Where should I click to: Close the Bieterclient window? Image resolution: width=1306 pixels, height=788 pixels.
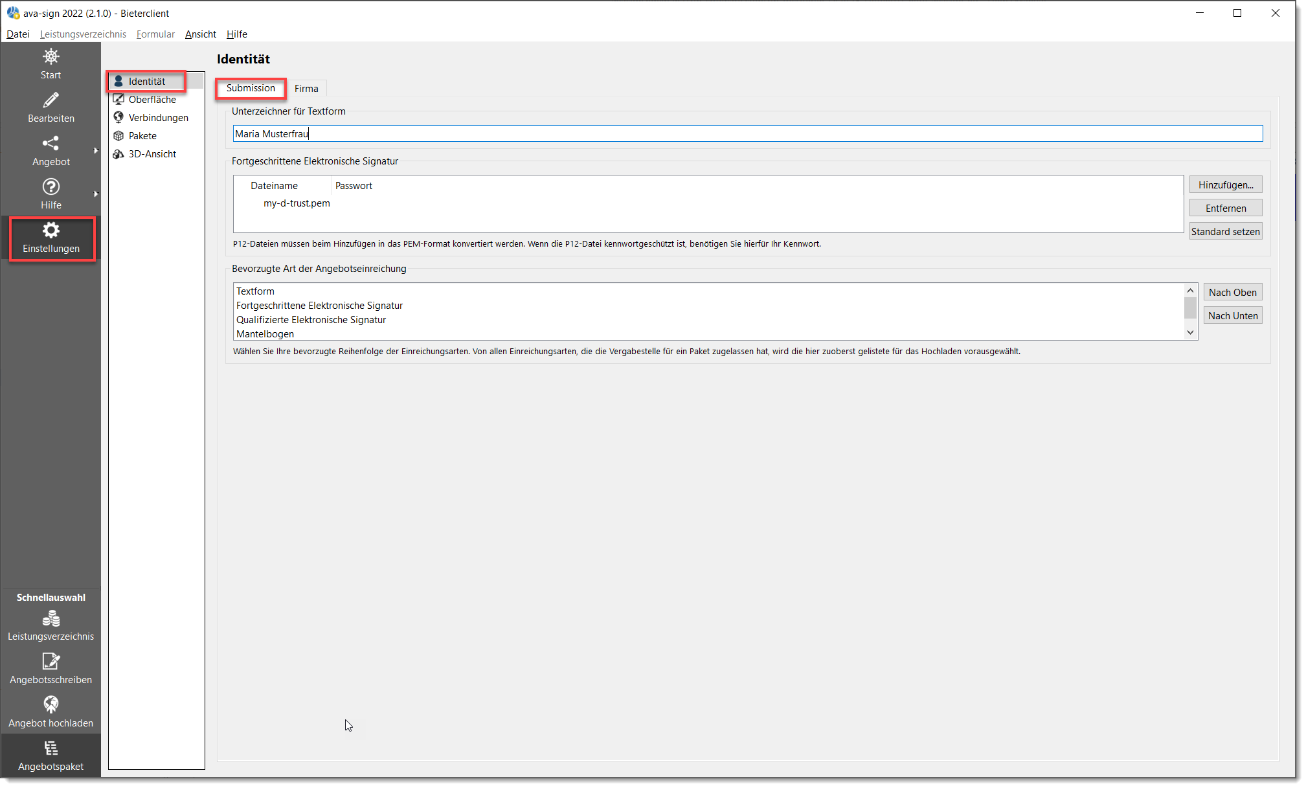1275,13
